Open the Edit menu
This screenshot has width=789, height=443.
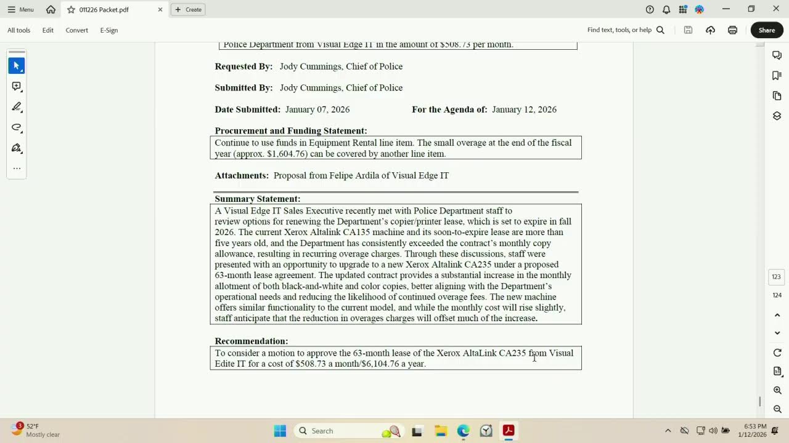coord(48,30)
